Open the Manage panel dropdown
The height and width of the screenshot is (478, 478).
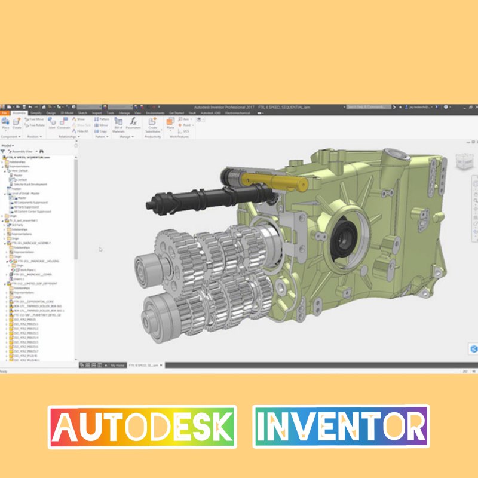[x=126, y=137]
